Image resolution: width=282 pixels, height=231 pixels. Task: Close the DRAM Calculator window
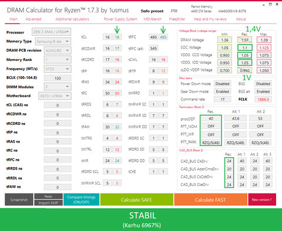pyautogui.click(x=277, y=4)
